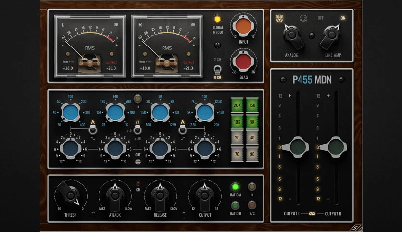Select the 5K filter button
402x232 pixels.
click(x=252, y=122)
